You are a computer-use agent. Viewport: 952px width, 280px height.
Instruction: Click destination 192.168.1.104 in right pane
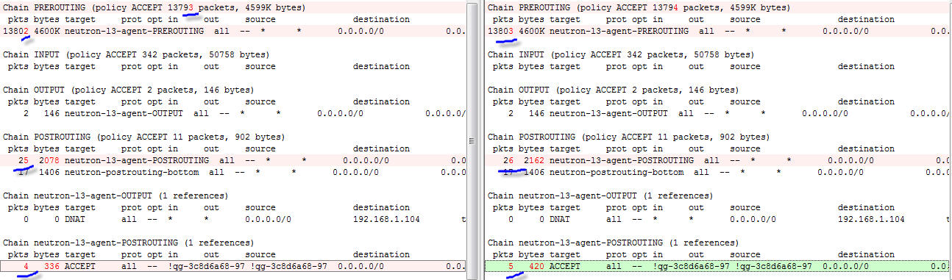click(871, 219)
